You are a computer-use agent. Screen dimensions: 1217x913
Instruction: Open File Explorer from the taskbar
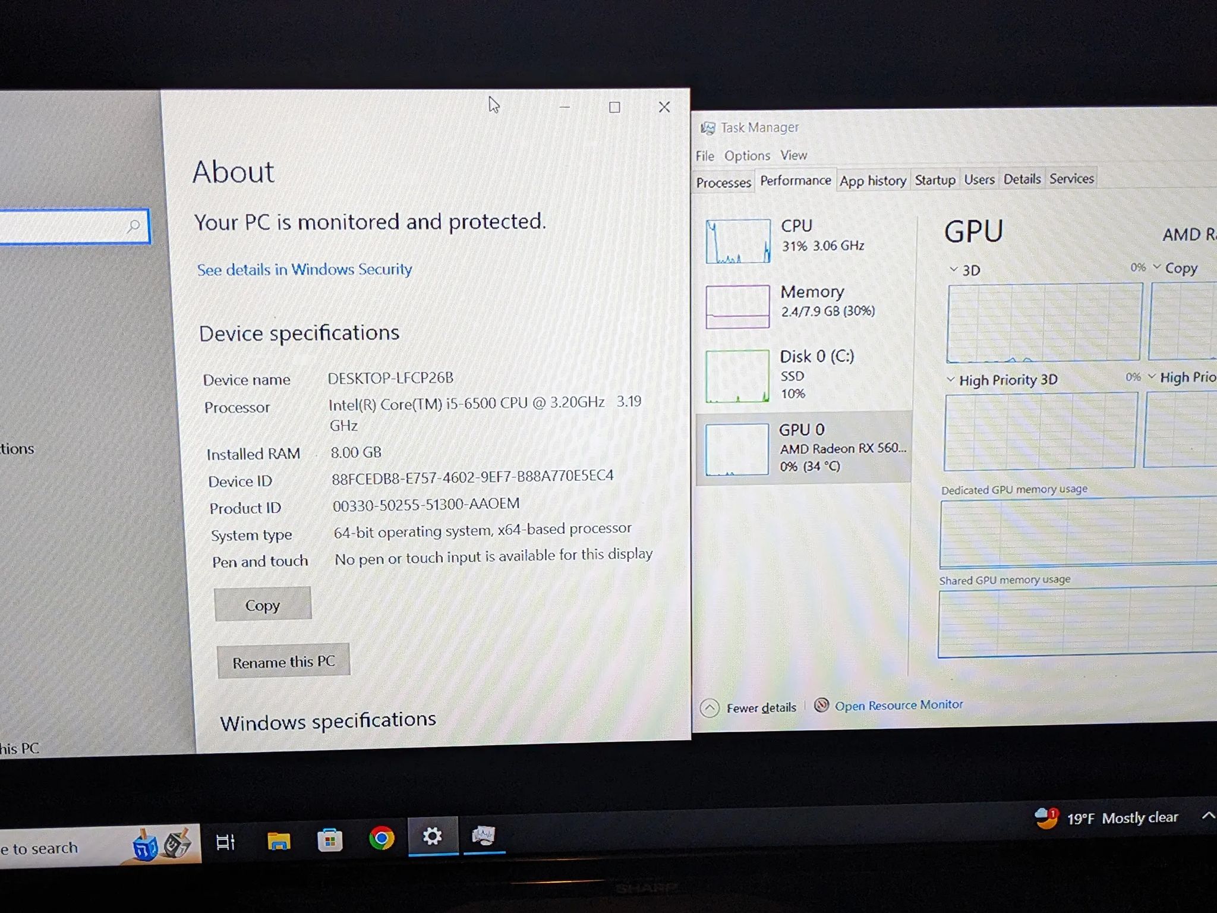[x=278, y=840]
